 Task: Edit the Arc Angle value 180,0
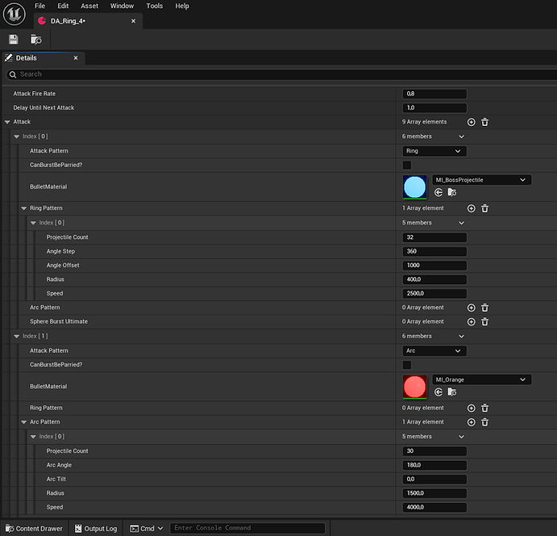coord(434,465)
